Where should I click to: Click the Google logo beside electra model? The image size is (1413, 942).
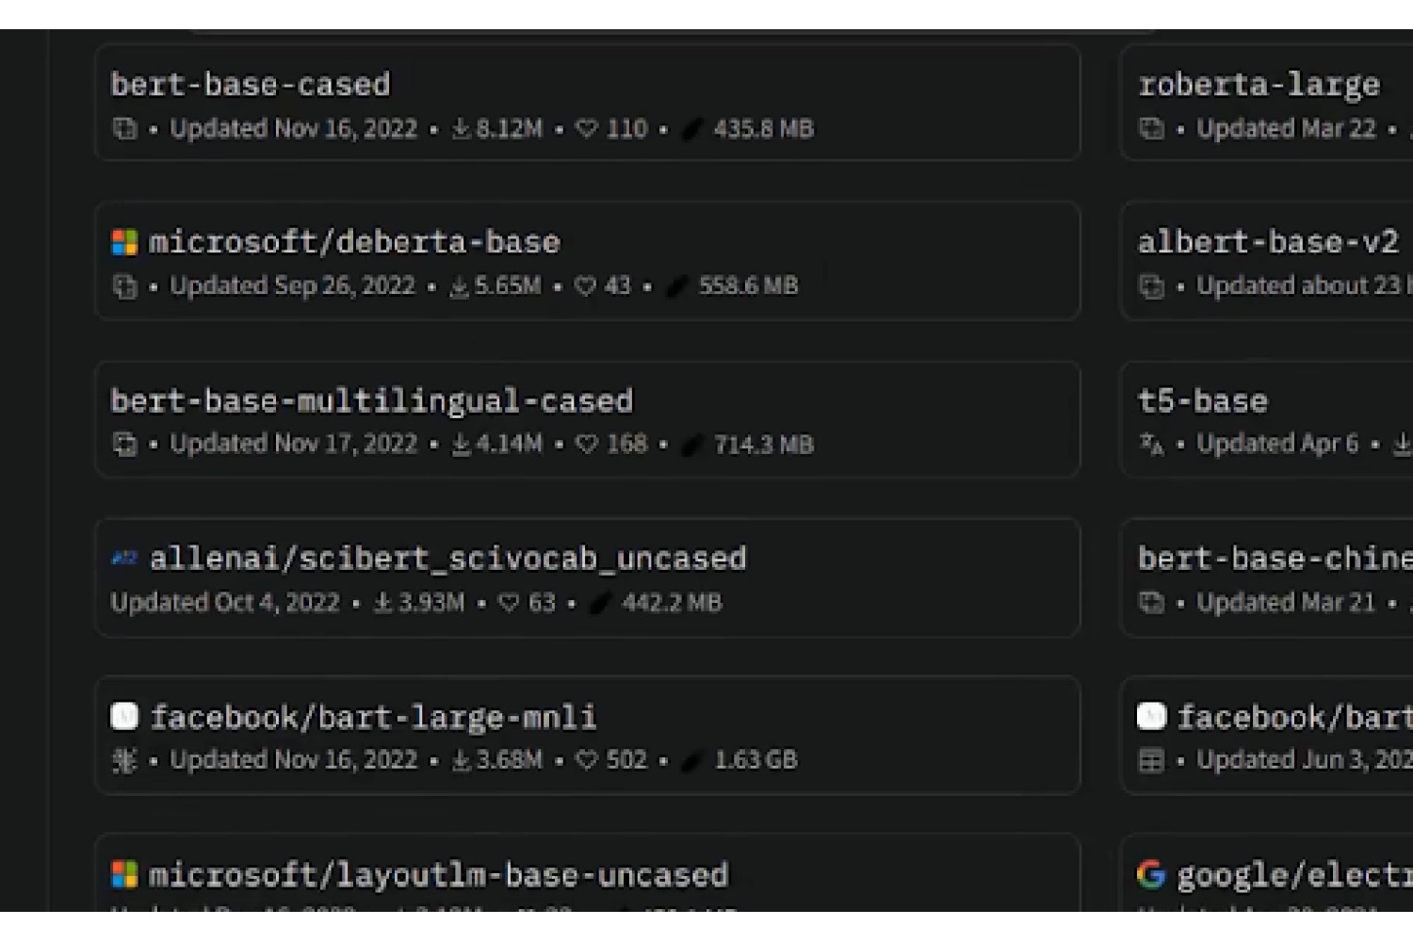tap(1151, 874)
